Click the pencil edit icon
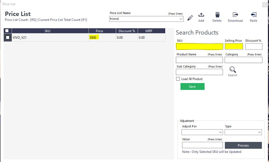Viewport: 269px width, 162px height. coord(190,18)
